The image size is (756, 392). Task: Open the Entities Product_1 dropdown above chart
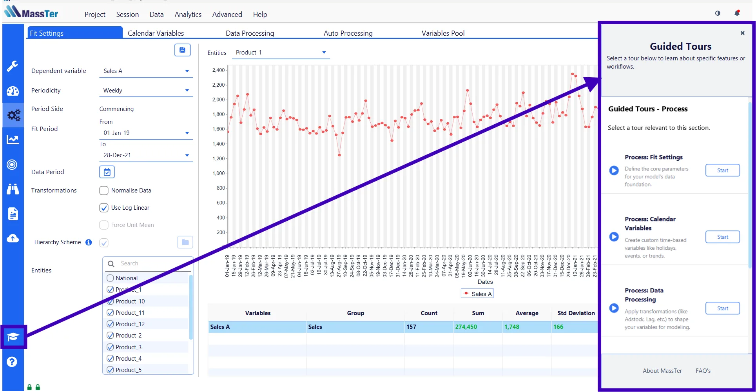point(281,53)
